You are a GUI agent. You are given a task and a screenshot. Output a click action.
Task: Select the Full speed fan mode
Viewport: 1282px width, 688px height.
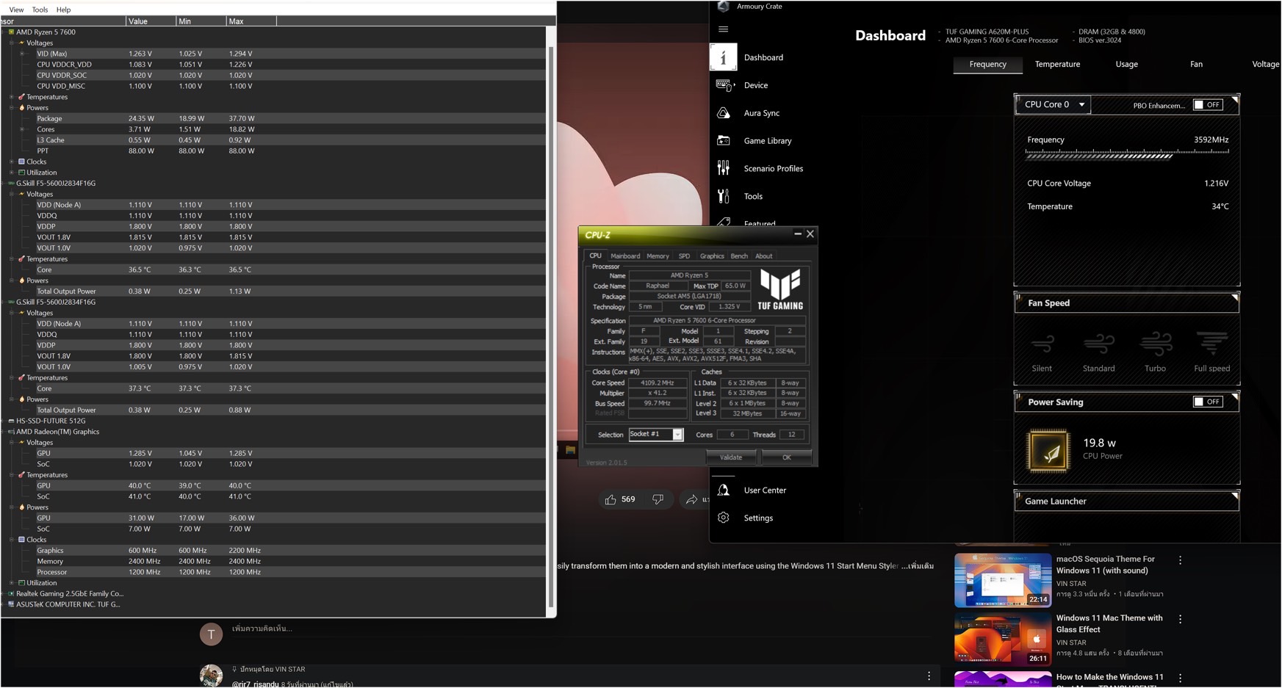pos(1211,352)
